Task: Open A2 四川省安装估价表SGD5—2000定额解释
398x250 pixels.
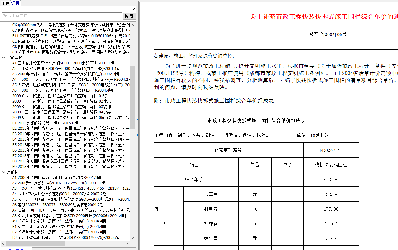Action: (x=66, y=68)
